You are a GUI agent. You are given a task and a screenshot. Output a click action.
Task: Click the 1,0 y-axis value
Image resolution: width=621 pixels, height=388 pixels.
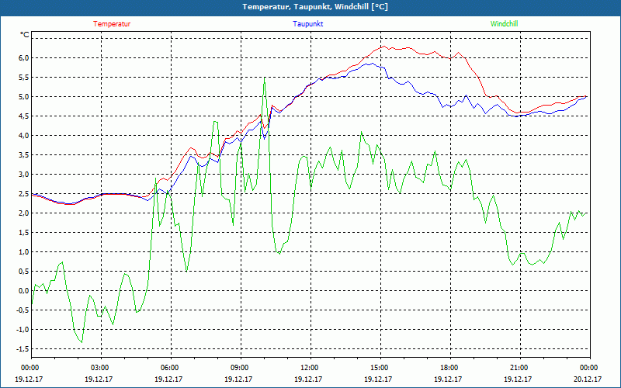click(24, 251)
